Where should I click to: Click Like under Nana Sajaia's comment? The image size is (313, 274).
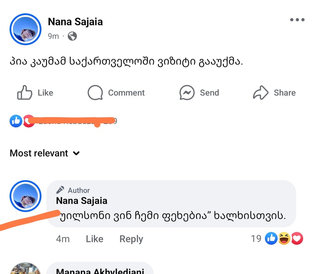pos(94,239)
